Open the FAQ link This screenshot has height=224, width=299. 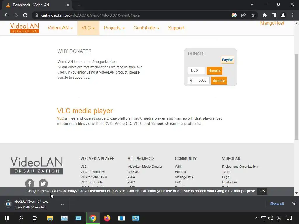coord(178,182)
